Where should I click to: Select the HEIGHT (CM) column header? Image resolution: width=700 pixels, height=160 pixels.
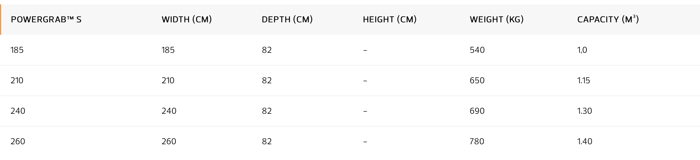coord(389,20)
